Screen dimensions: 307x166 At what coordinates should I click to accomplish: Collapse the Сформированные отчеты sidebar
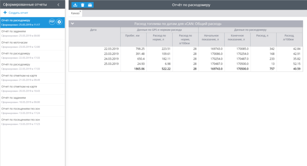pyautogui.click(x=58, y=4)
